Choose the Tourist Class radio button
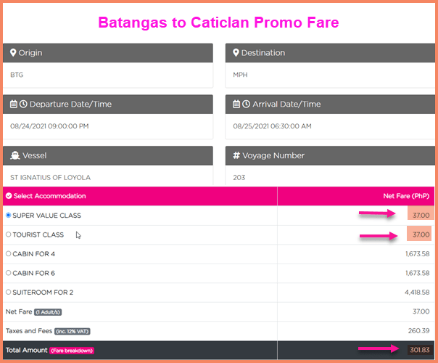Image resolution: width=438 pixels, height=363 pixels. (x=8, y=234)
